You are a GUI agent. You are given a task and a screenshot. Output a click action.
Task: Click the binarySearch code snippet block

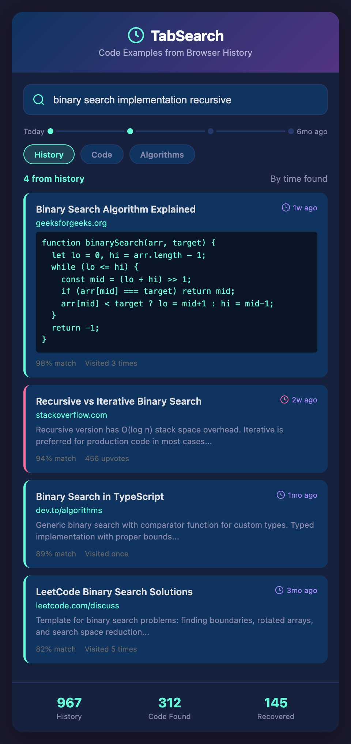point(176,292)
